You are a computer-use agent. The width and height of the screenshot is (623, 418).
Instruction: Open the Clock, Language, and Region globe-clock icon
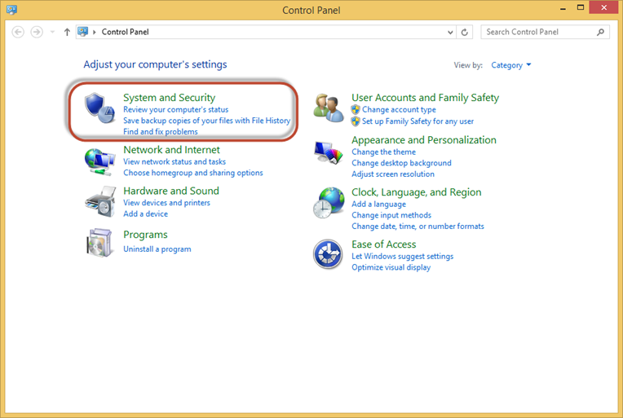click(x=328, y=203)
